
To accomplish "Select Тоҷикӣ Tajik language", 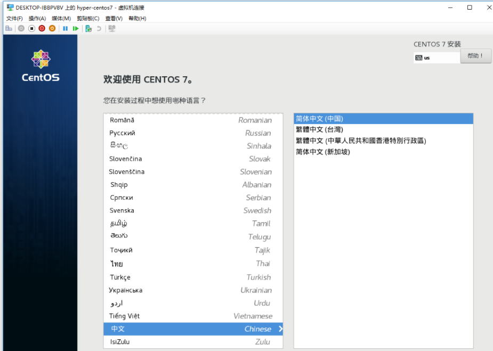I will pos(193,250).
